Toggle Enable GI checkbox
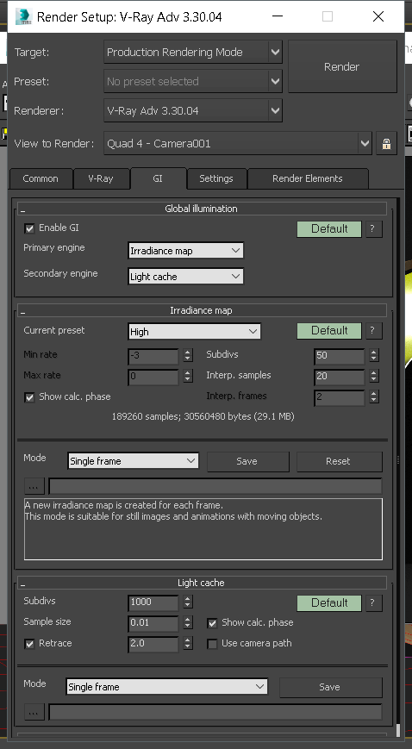Viewport: 412px width, 749px height. click(x=29, y=228)
